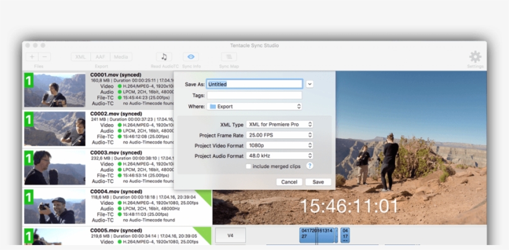Image resolution: width=509 pixels, height=250 pixels.
Task: Click C0004 File-TC 15:48:11:03 value
Action: [145, 215]
